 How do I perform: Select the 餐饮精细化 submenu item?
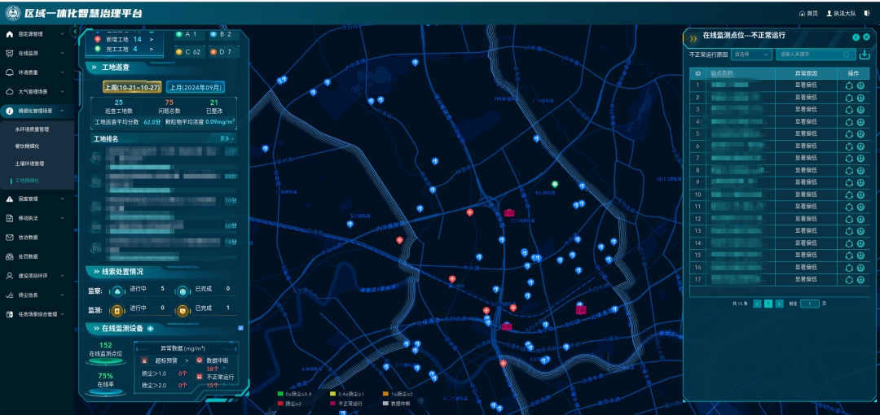(x=28, y=146)
